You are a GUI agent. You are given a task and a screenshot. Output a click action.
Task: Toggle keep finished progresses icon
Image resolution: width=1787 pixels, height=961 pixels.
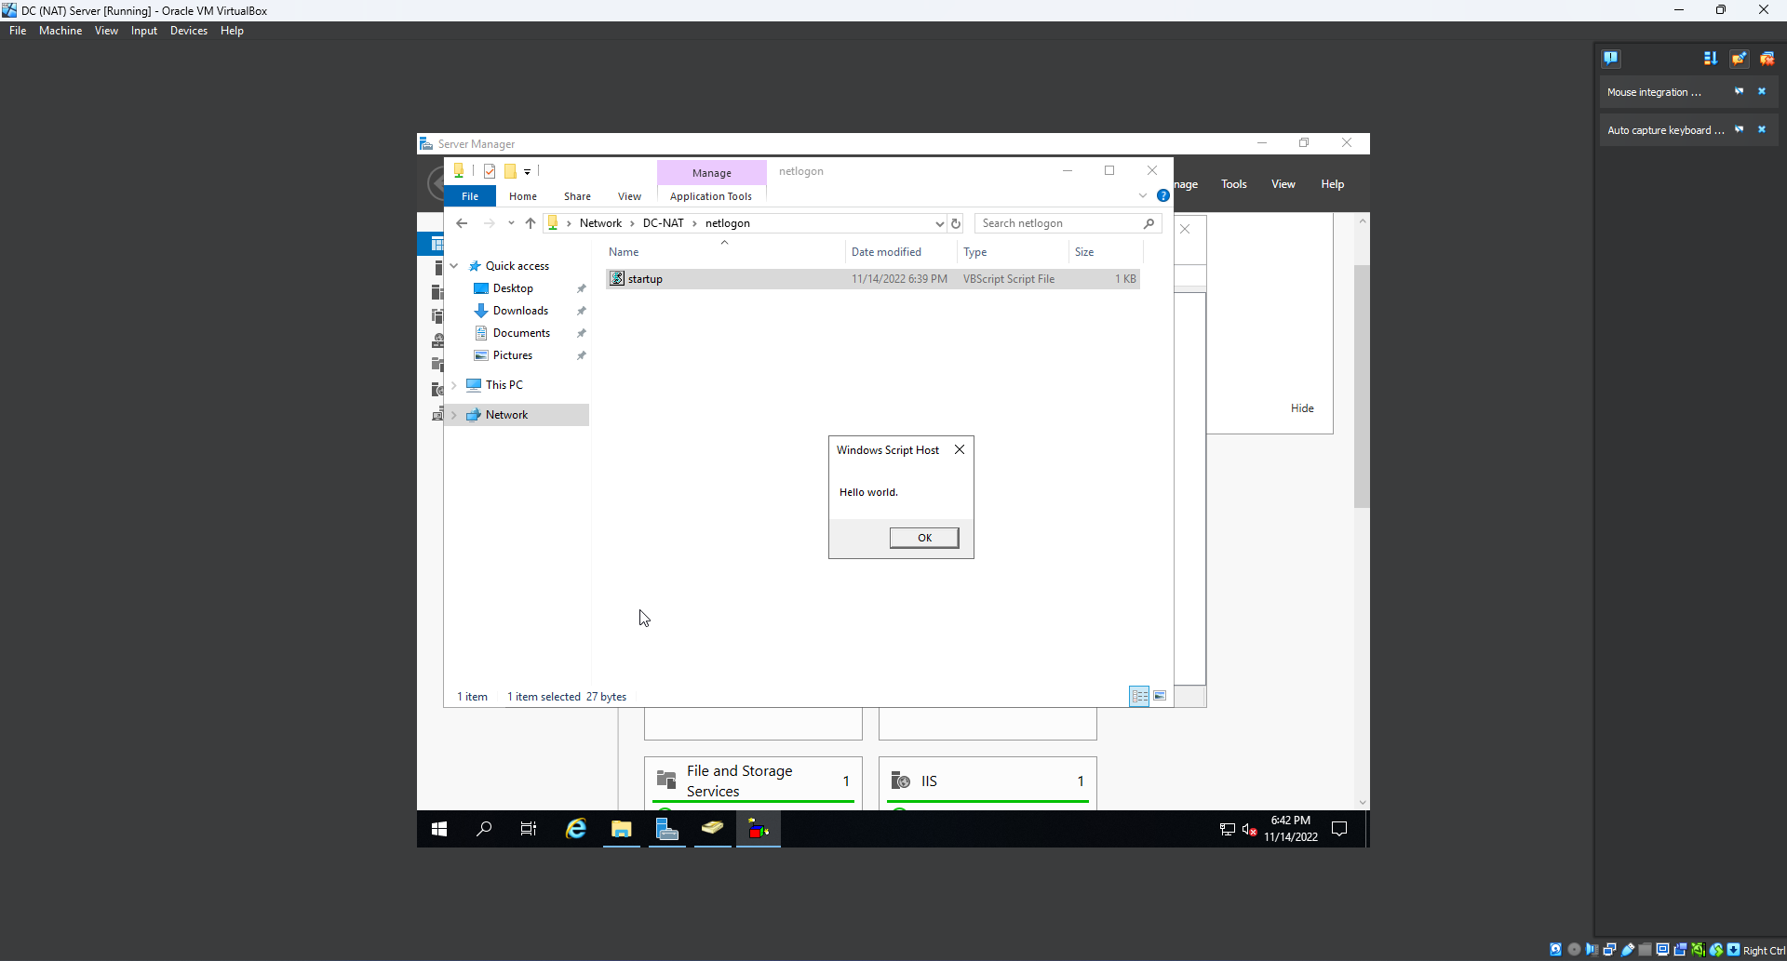[1739, 59]
